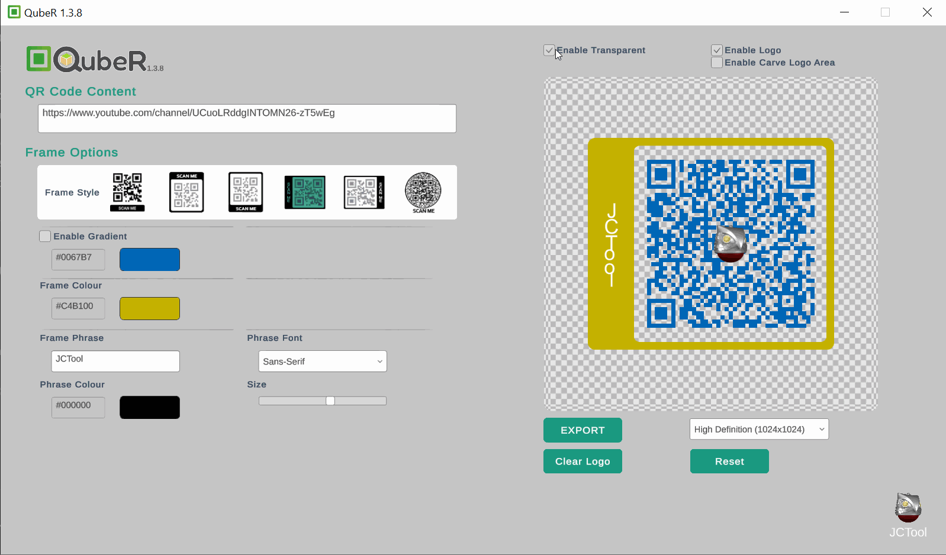Close the QubeR window
This screenshot has height=555, width=946.
(927, 12)
